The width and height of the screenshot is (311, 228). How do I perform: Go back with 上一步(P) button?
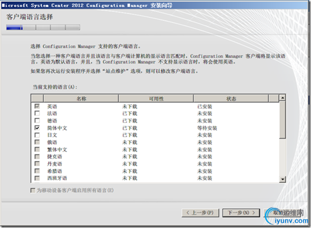[200, 213]
